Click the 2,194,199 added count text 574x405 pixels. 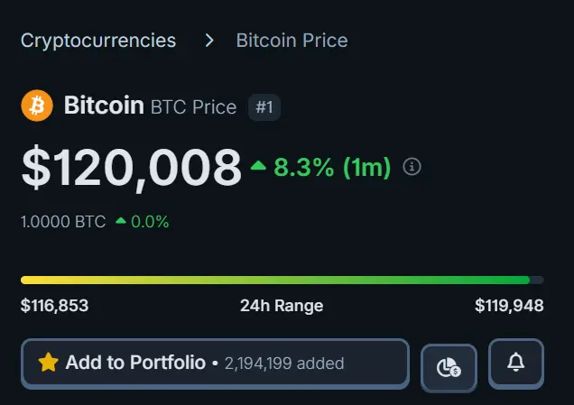coord(284,364)
